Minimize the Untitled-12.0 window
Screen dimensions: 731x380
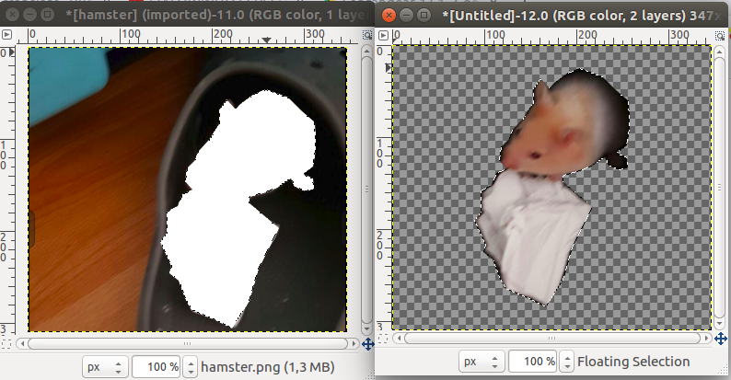pos(407,16)
